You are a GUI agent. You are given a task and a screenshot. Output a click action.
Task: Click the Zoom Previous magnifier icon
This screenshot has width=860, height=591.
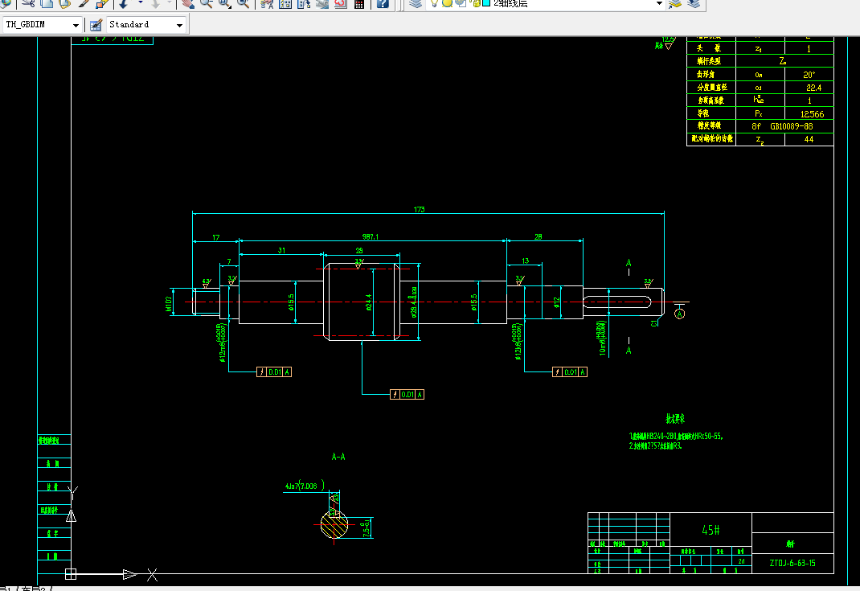pos(244,4)
